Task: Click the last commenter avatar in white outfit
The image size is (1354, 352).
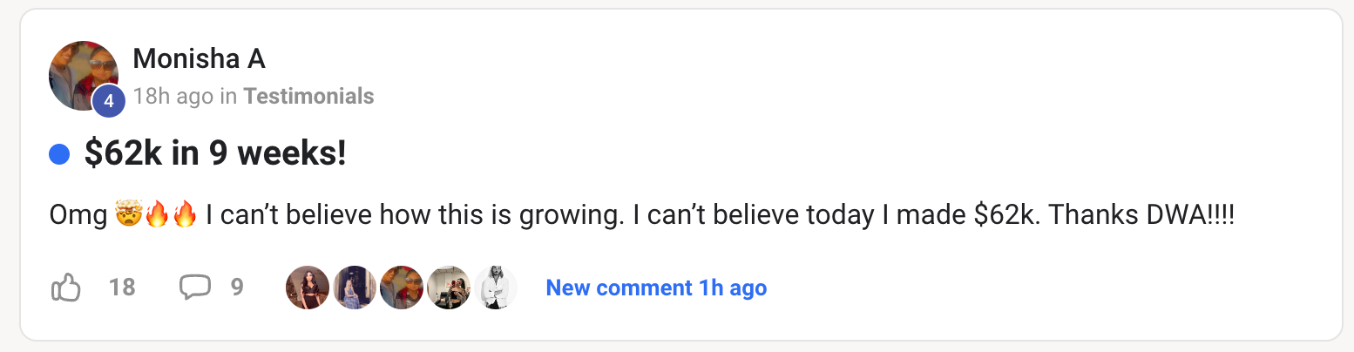Action: (496, 288)
